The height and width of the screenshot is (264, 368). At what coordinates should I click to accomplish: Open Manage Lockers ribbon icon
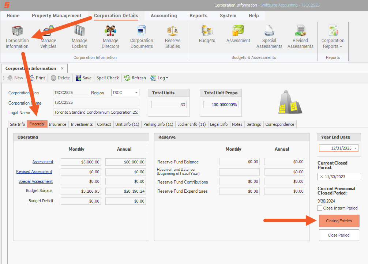pos(79,37)
